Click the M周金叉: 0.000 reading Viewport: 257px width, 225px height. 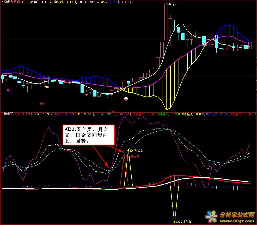click(144, 114)
